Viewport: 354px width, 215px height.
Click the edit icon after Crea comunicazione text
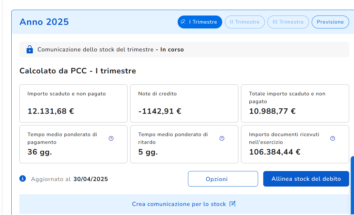tap(233, 204)
